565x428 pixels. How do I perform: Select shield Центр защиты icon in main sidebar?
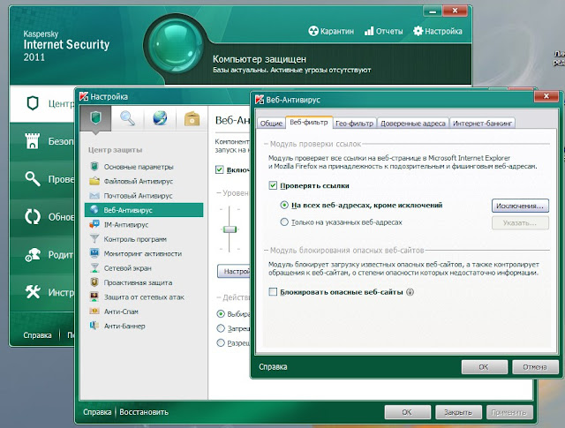coord(33,103)
